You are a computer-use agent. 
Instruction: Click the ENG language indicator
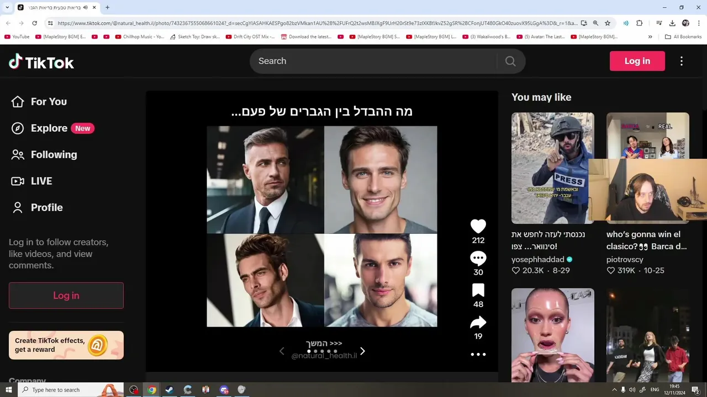[655, 390]
